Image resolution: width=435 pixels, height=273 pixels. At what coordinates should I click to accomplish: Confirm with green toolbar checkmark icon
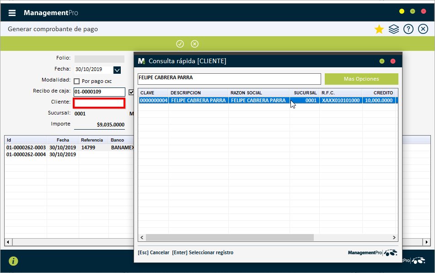[x=180, y=44]
